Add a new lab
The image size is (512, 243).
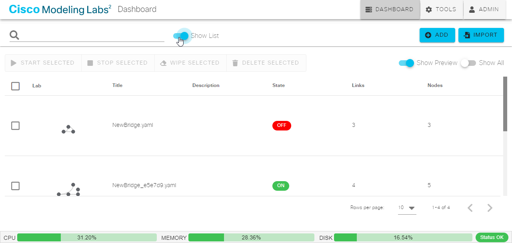[437, 35]
